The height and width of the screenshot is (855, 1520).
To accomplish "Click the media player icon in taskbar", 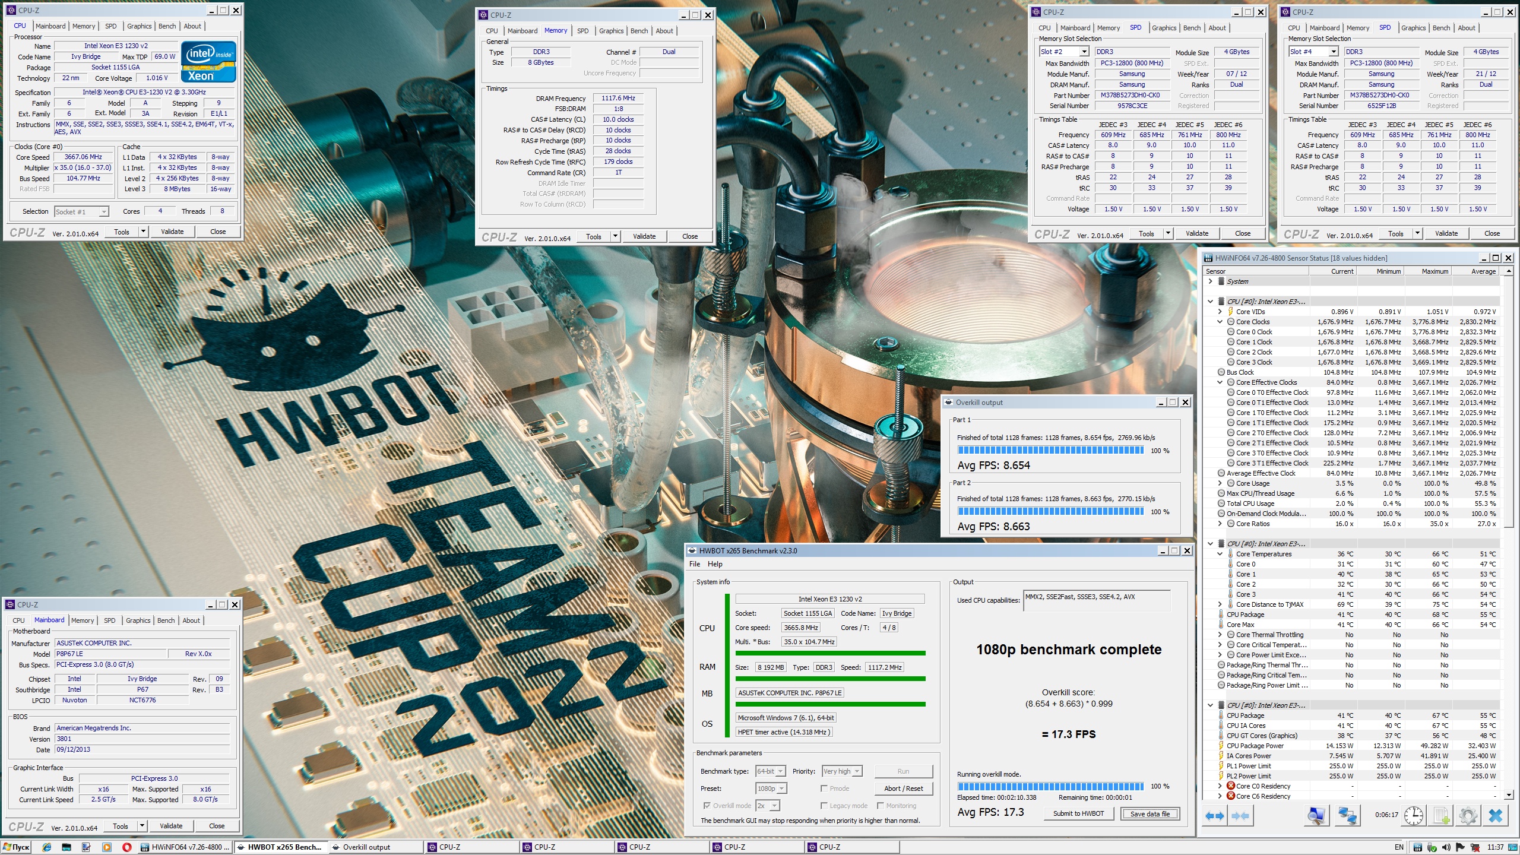I will click(x=107, y=847).
